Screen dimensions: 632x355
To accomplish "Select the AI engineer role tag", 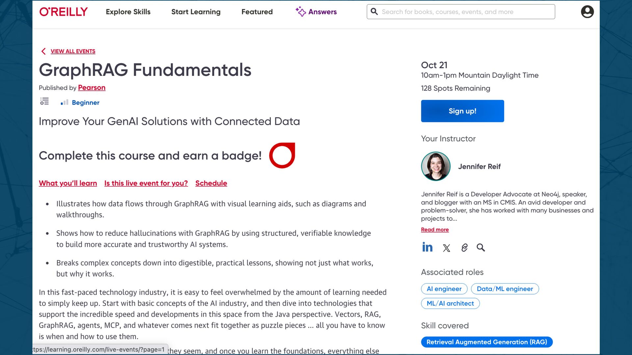I will (x=444, y=289).
